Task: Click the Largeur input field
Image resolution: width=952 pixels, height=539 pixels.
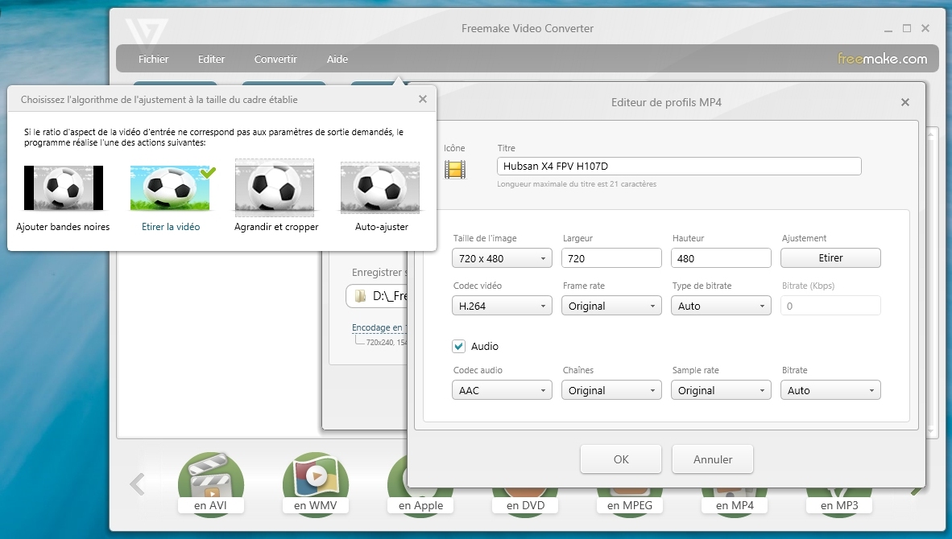Action: 611,258
